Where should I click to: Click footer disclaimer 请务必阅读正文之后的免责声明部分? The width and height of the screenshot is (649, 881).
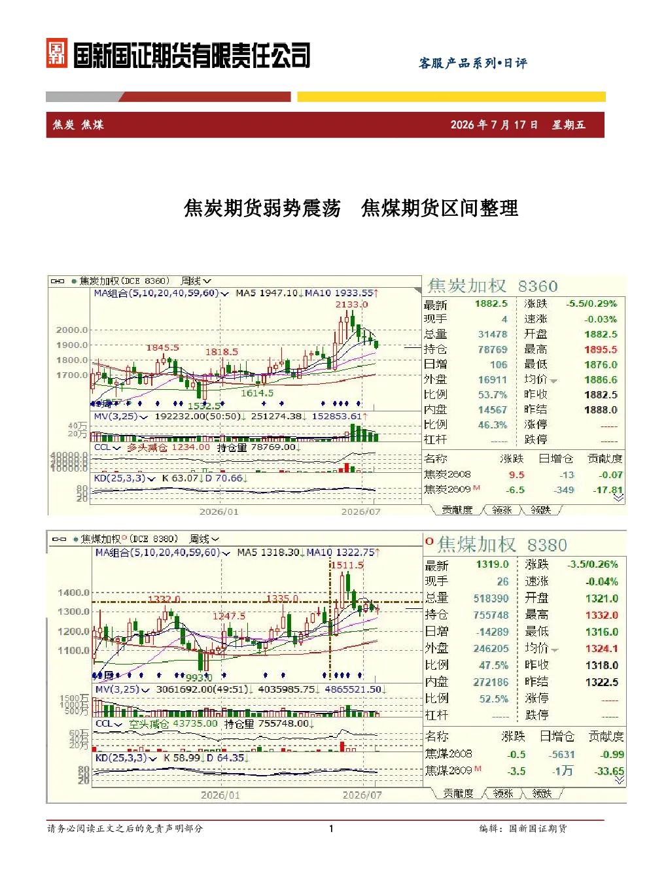click(x=125, y=829)
